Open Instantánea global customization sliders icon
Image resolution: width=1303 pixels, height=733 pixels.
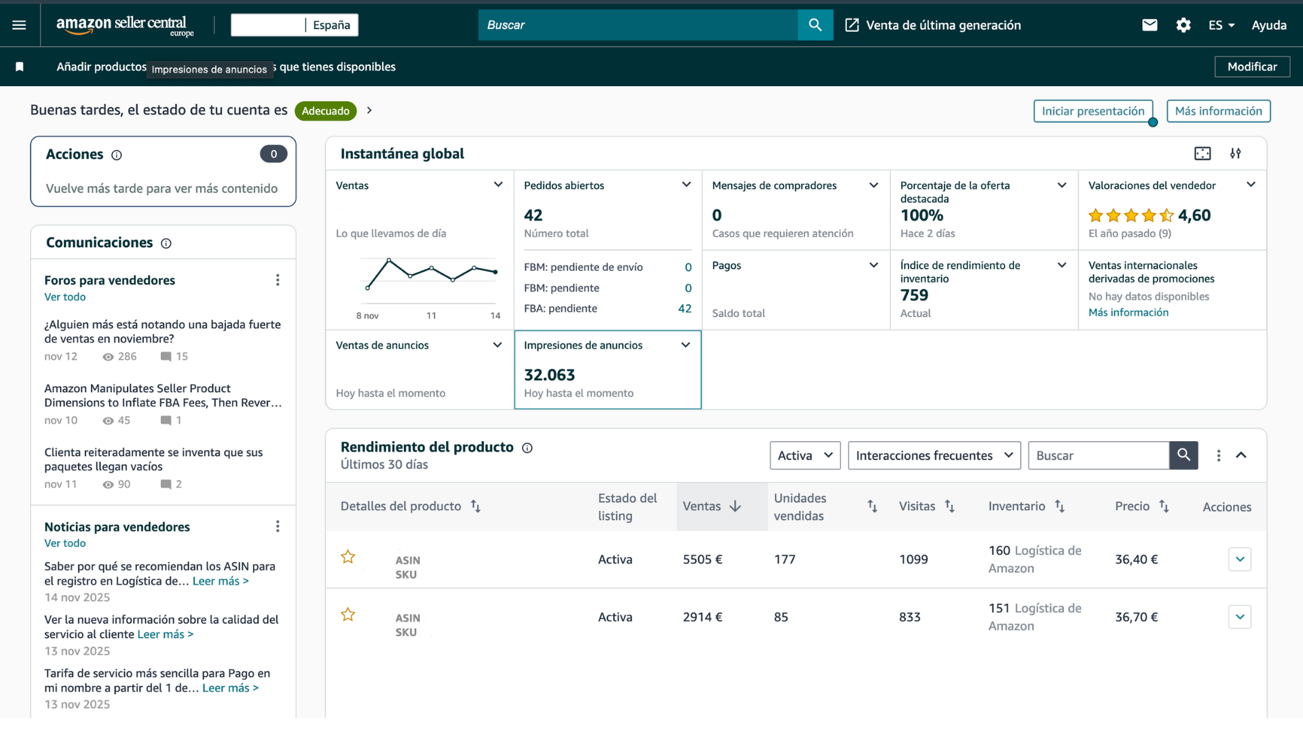point(1236,153)
